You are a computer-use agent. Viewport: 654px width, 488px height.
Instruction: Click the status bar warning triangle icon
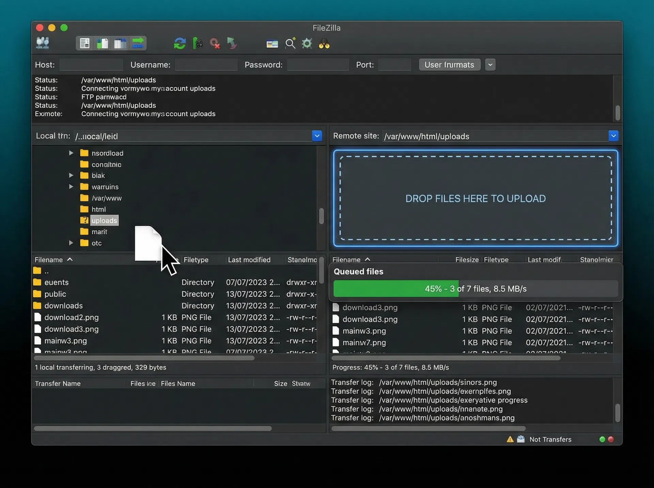510,439
